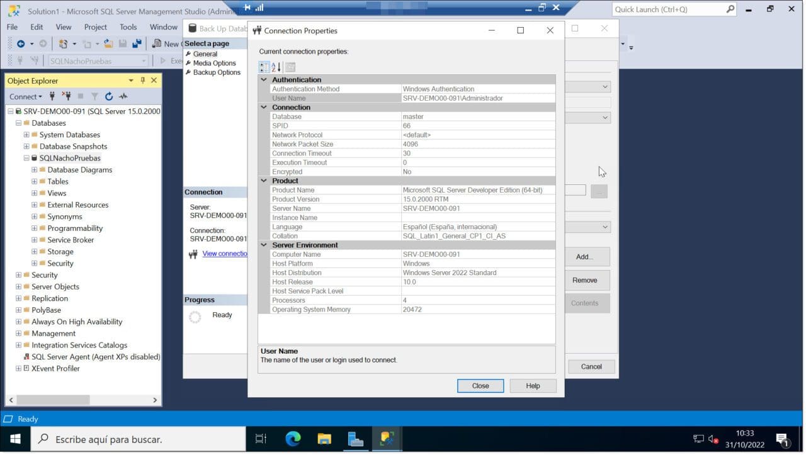This screenshot has height=455, width=806.
Task: Collapse the Authentication property category
Action: click(264, 80)
